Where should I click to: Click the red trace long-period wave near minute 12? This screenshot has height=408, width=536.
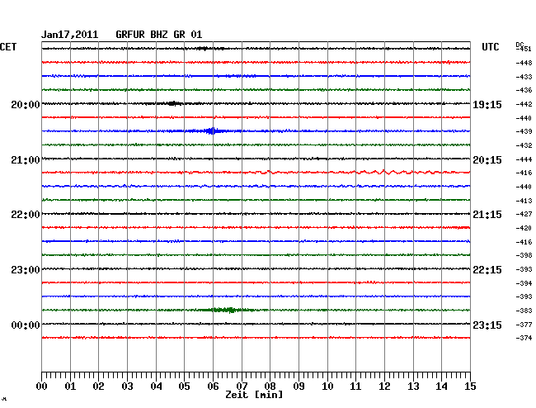(386, 172)
